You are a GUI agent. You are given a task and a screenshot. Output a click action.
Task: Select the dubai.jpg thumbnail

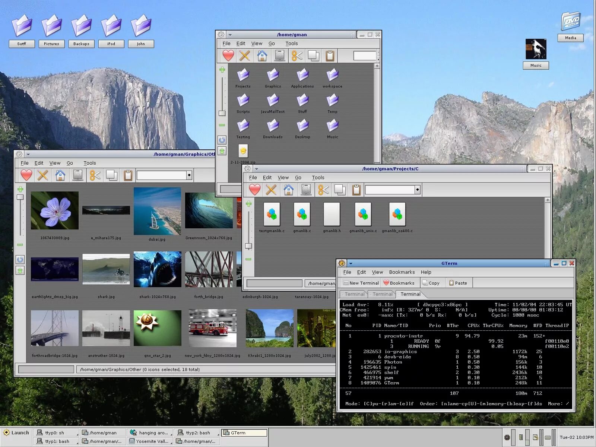(x=157, y=211)
